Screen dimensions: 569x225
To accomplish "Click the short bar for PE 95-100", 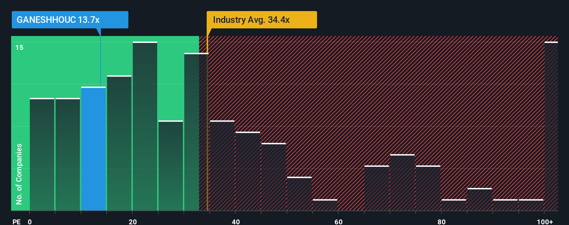I will (531, 205).
